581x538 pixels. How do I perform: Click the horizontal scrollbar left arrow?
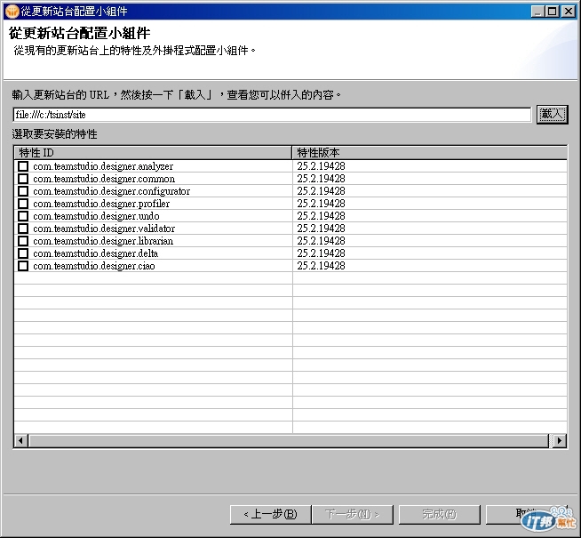point(21,441)
